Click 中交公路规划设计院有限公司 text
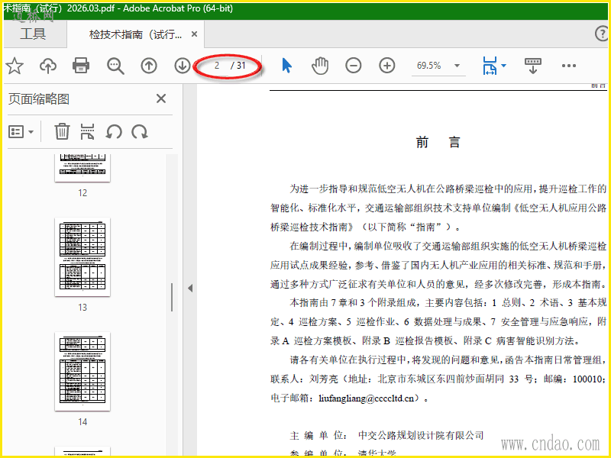Screen dimensions: 611x458 [421, 435]
